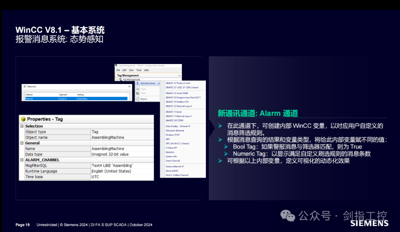Click the Paste icon in the context menu
The width and height of the screenshot is (400, 232).
pyautogui.click(x=137, y=93)
